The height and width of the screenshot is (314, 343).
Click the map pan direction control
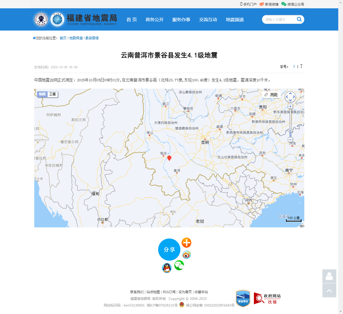(x=290, y=97)
